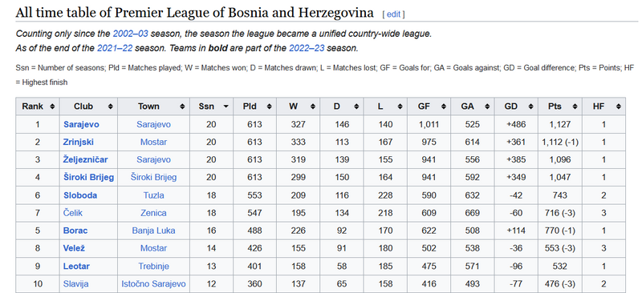Select Sarajevo's points value 1,127

560,125
